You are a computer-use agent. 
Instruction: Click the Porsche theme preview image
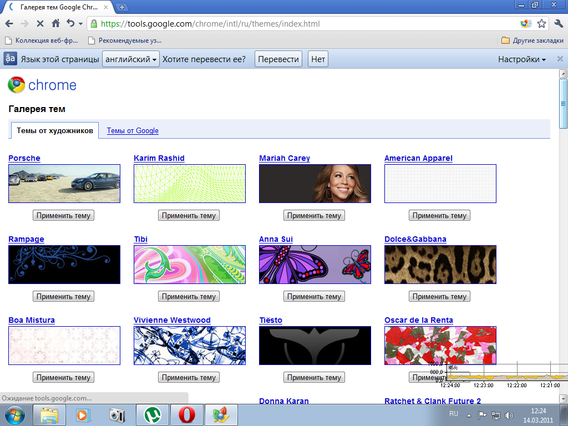click(x=64, y=184)
